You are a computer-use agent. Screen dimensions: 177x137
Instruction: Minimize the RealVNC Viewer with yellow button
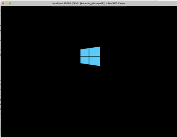(x=7, y=4)
